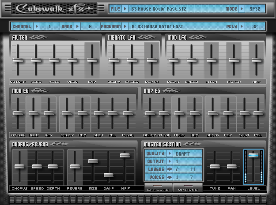The image size is (276, 205).
Task: Open the BANK arrow selector
Action: 77,26
